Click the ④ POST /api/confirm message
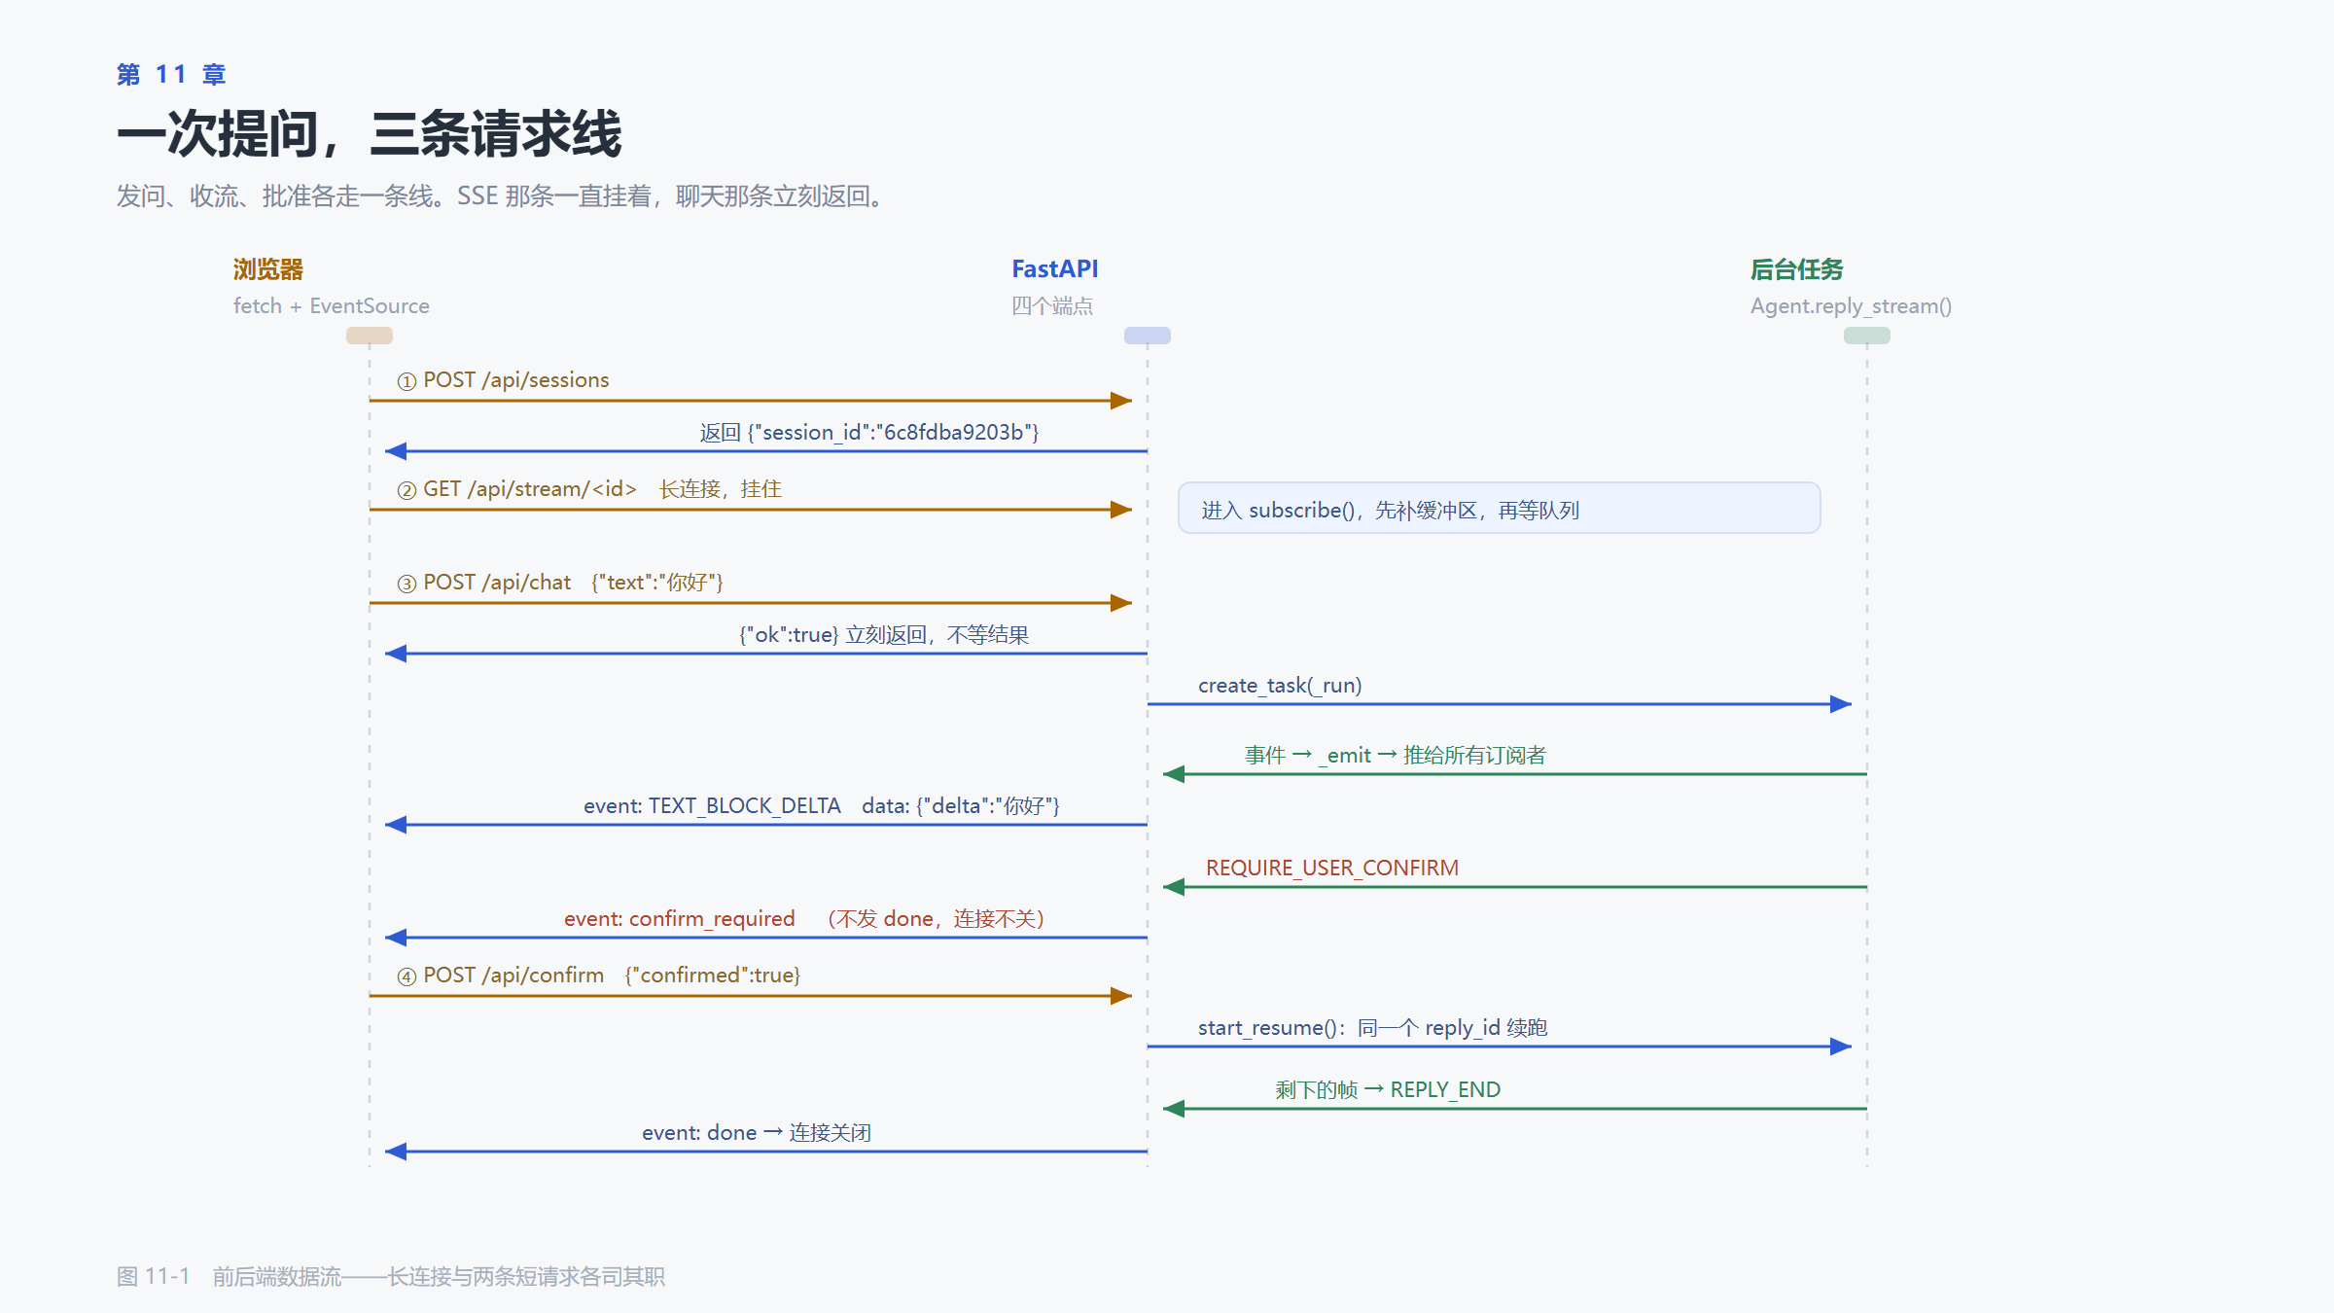The image size is (2334, 1313). click(599, 976)
